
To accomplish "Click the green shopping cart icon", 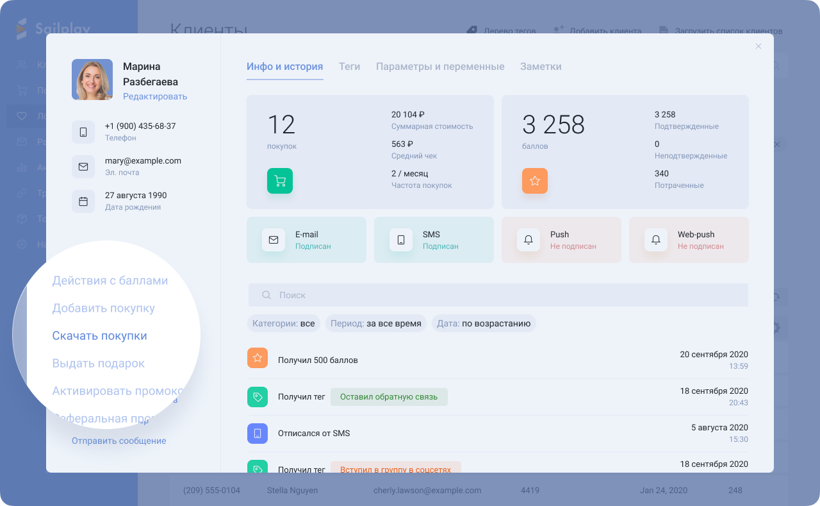I will point(280,181).
